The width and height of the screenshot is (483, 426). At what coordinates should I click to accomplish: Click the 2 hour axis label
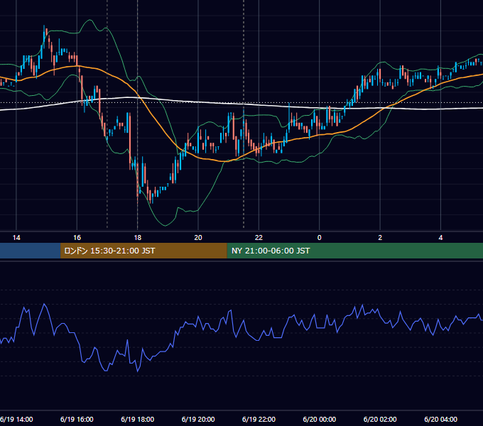tap(380, 238)
